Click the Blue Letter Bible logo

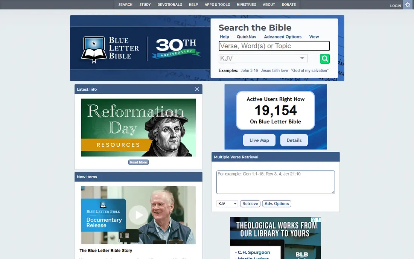tap(110, 50)
